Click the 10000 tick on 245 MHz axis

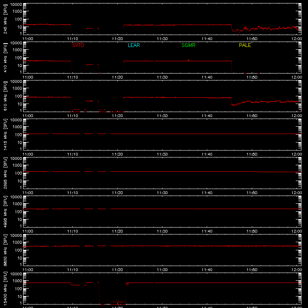16,5
